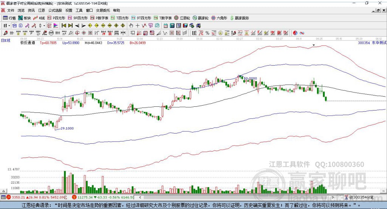Click first yellow diamond arrow icon
Screen dimensions: 387x209
pyautogui.click(x=90, y=26)
